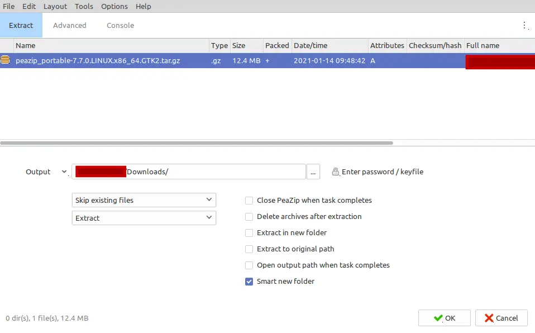Switch to the Advanced tab
Image resolution: width=535 pixels, height=333 pixels.
coord(70,25)
